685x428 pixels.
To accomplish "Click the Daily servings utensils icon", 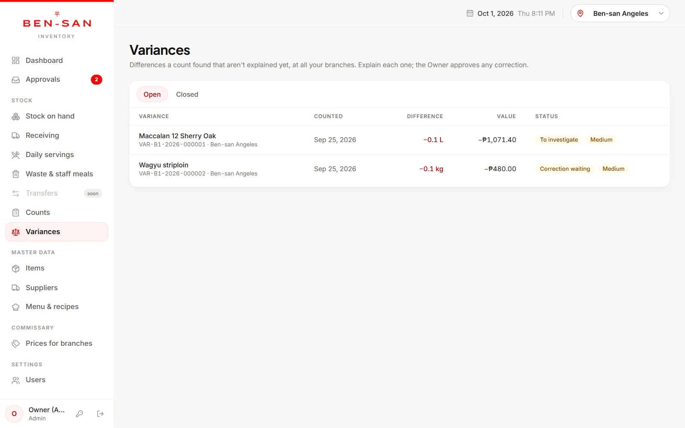I will [16, 155].
